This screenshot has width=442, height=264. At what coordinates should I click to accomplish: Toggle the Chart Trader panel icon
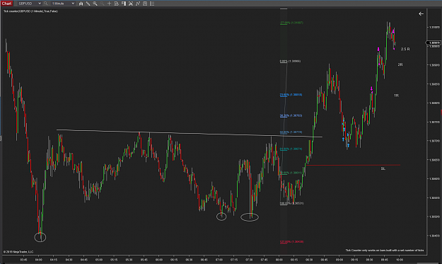pos(124,4)
